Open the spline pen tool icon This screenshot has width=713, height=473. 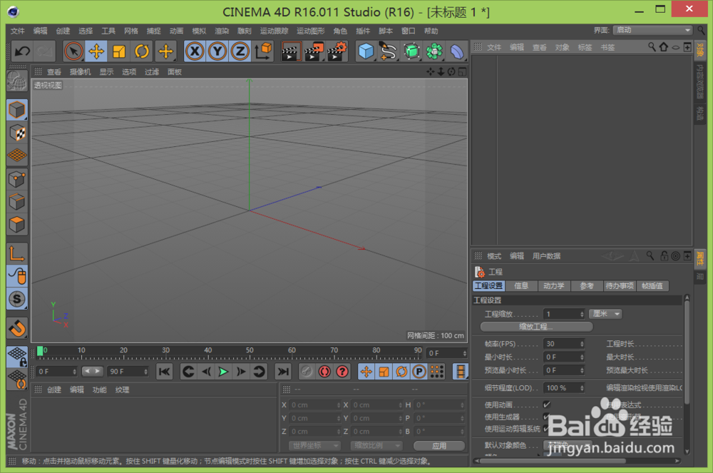(389, 51)
